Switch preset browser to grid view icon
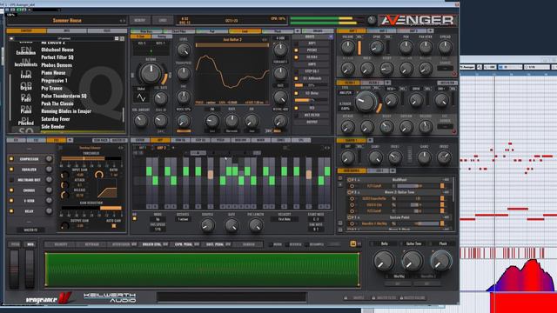557x313 pixels. click(116, 38)
